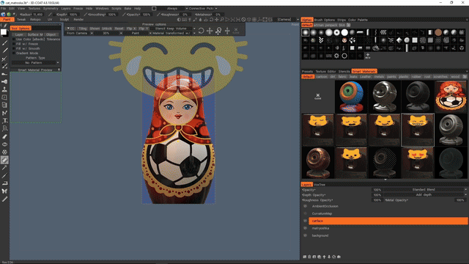469x264 pixels.
Task: Open the Symmetry menu
Action: pos(51,8)
